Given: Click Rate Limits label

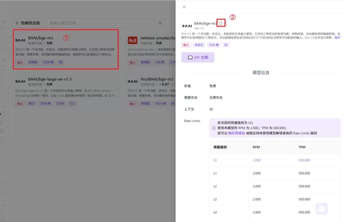Looking at the screenshot, I should coord(192,121).
